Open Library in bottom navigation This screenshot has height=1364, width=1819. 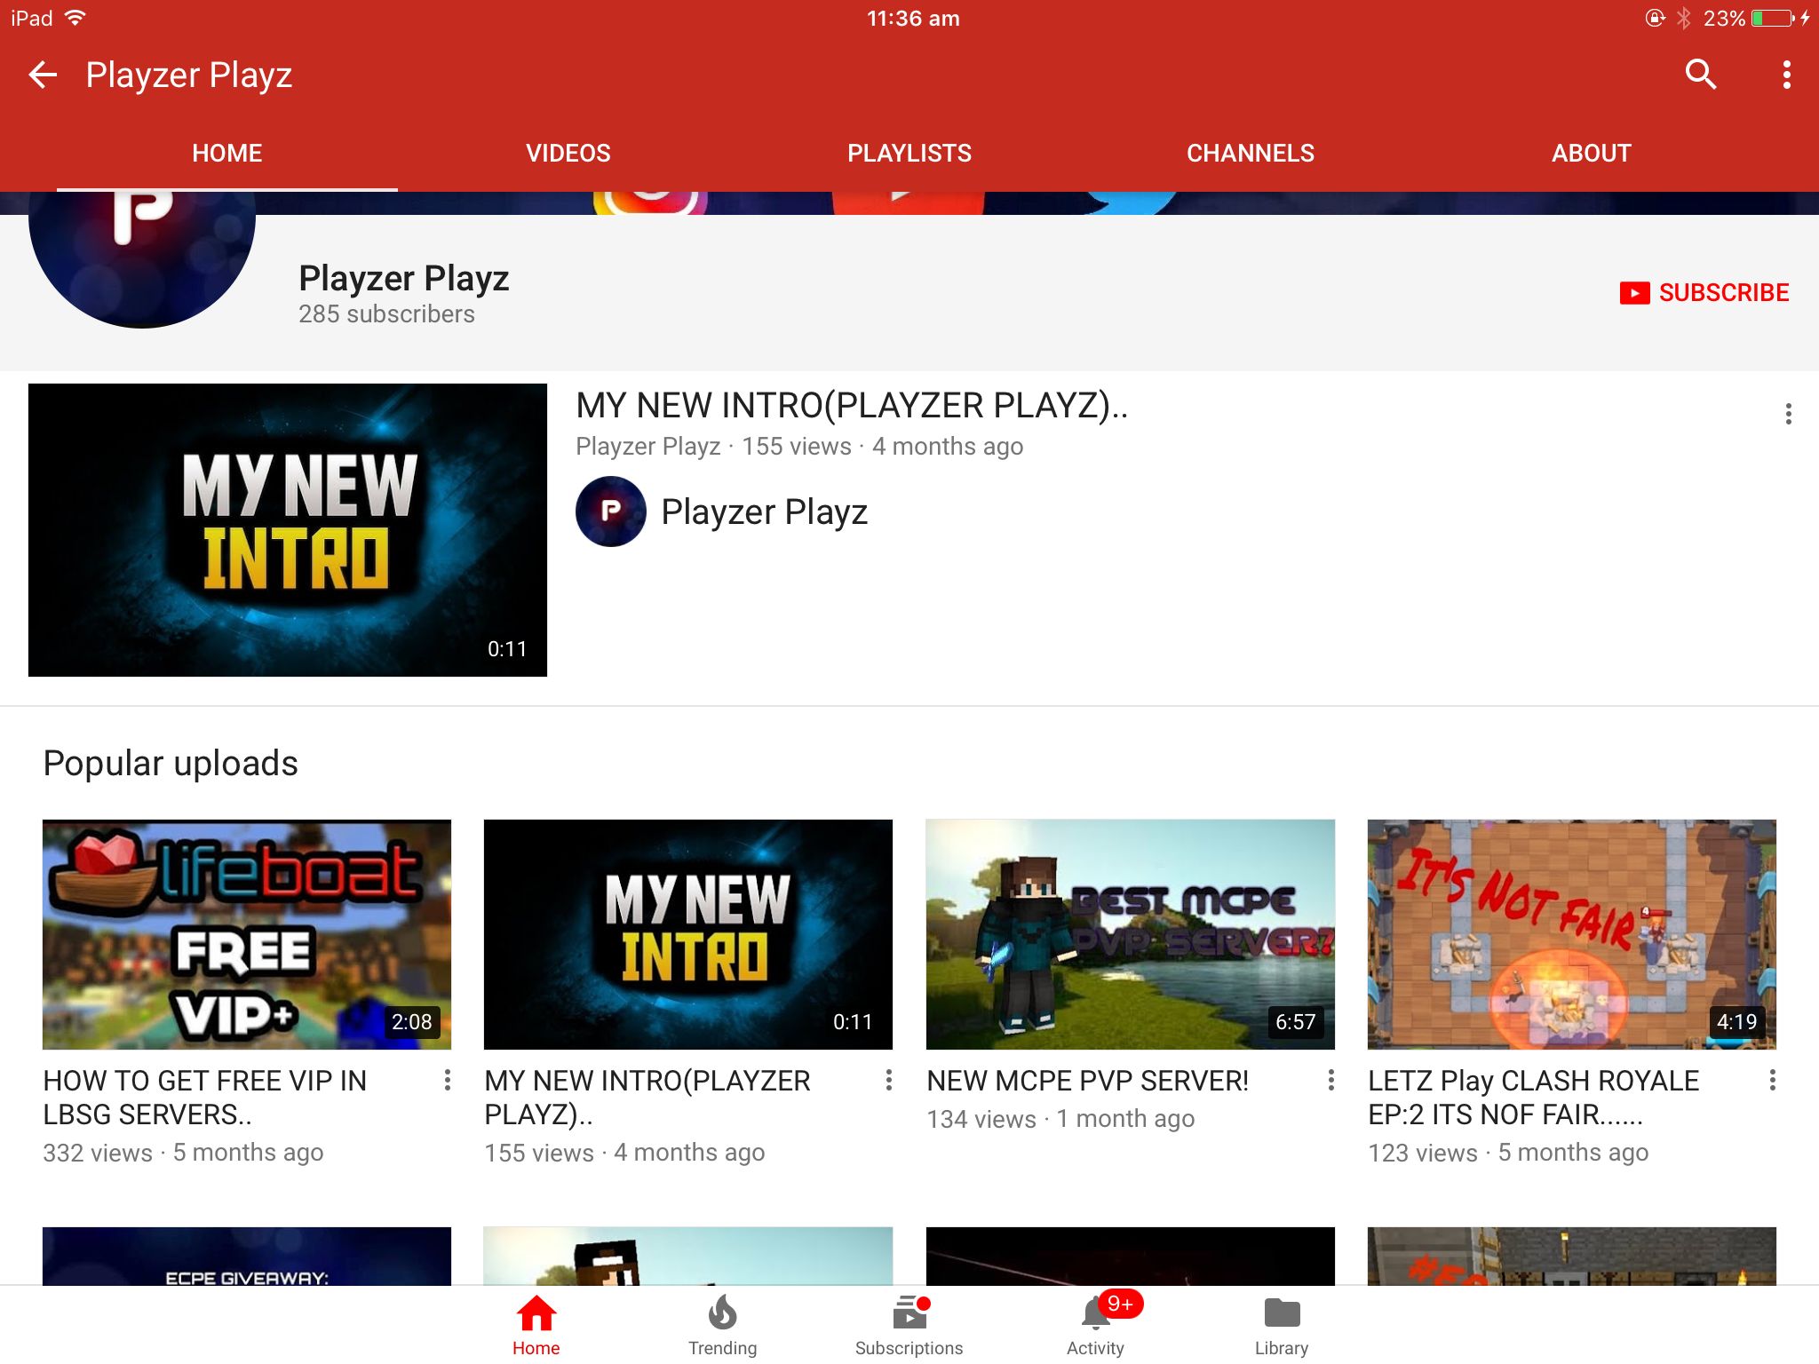tap(1282, 1325)
